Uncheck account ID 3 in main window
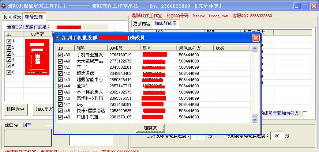The image size is (319, 152). (9, 53)
